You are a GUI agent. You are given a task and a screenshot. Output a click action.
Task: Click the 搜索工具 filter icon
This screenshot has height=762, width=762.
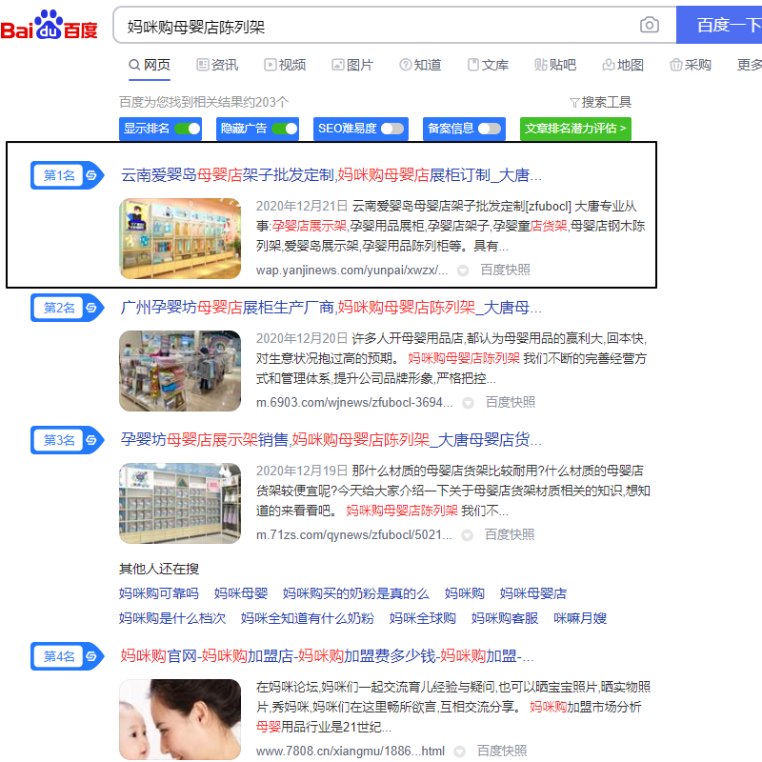[x=574, y=103]
